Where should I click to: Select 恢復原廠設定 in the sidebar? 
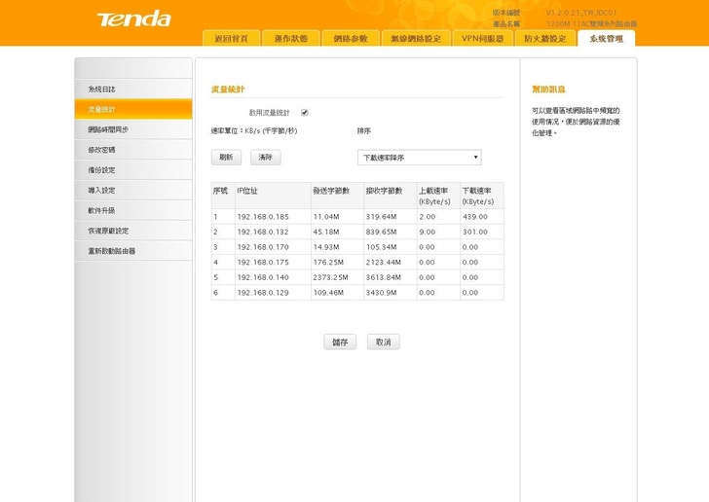pyautogui.click(x=132, y=231)
